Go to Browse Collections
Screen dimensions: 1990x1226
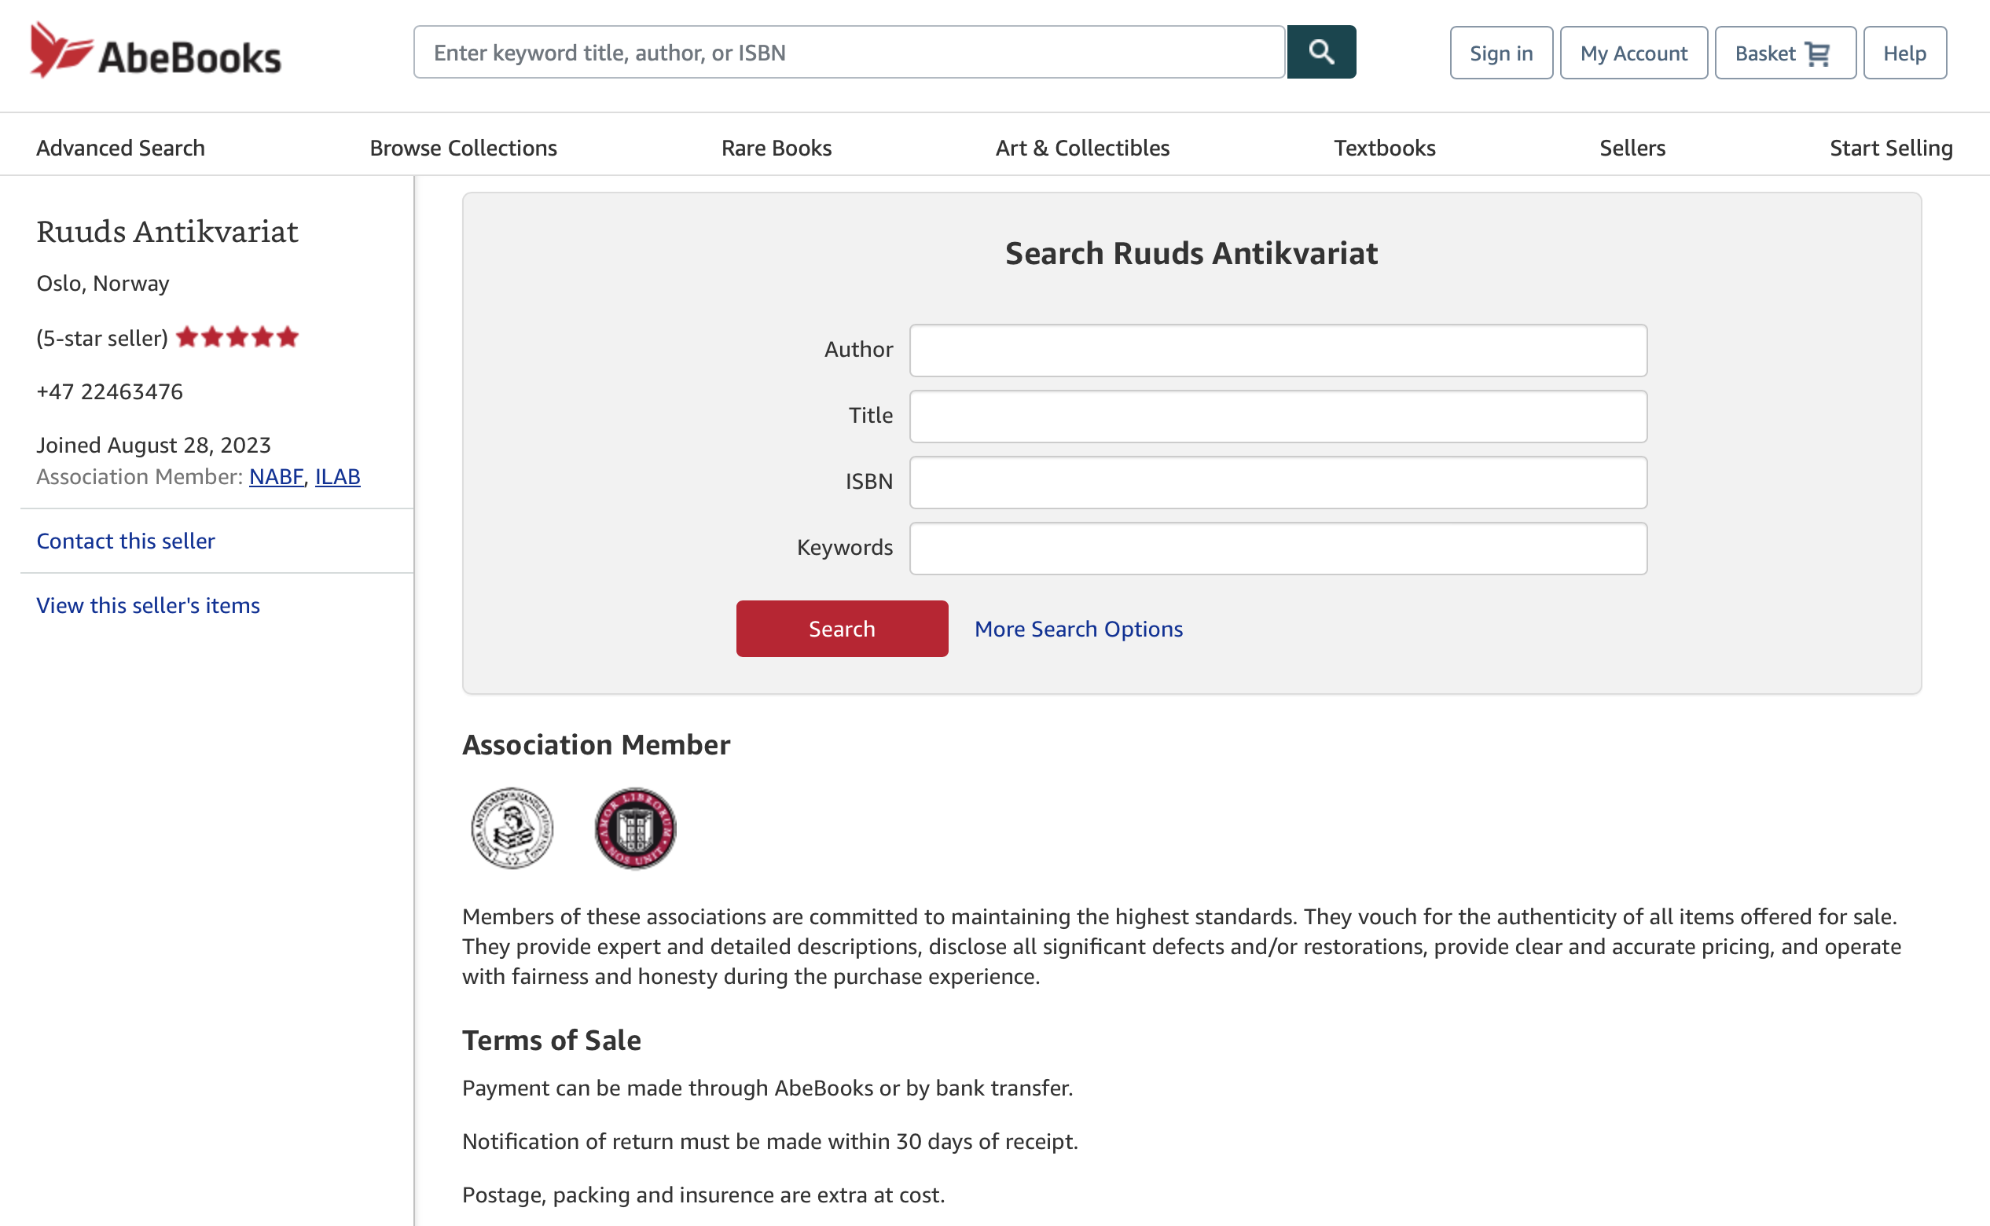(463, 148)
